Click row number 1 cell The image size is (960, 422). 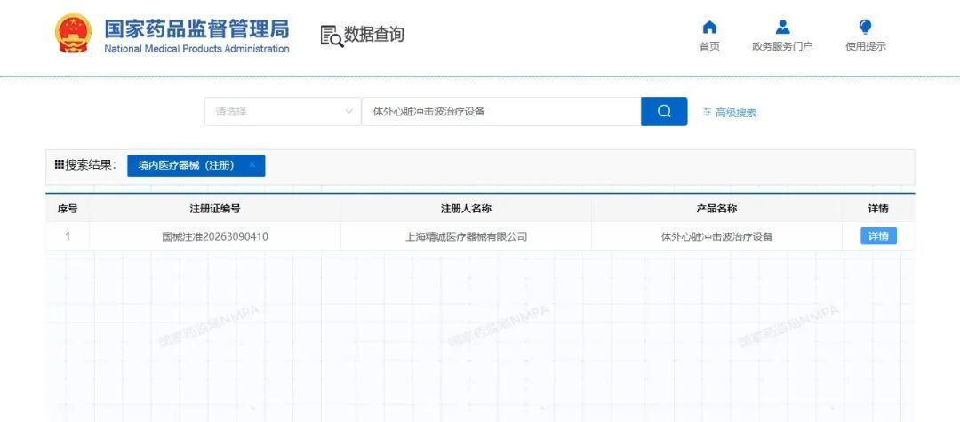pos(68,236)
